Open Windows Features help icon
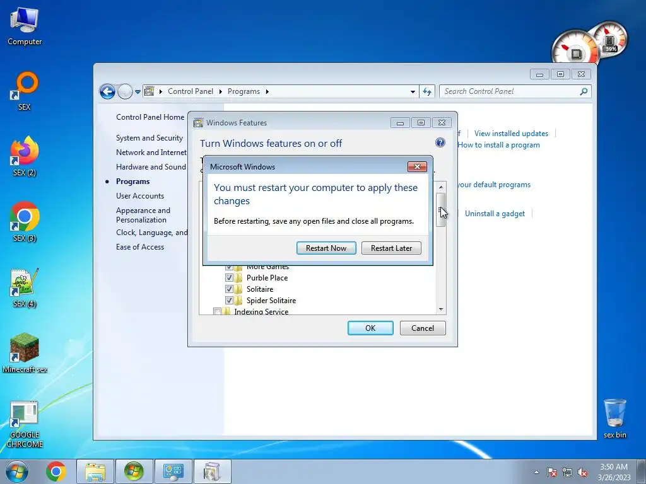This screenshot has width=646, height=484. click(440, 143)
